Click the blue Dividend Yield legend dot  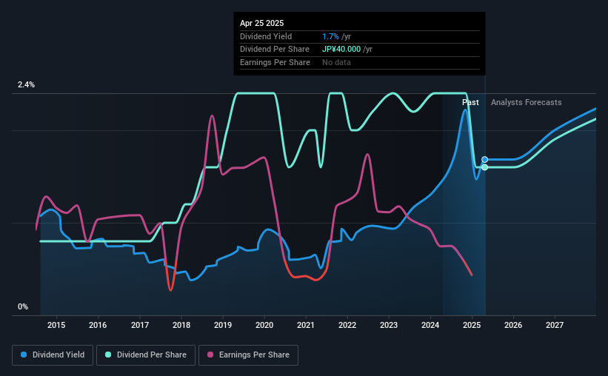[24, 355]
